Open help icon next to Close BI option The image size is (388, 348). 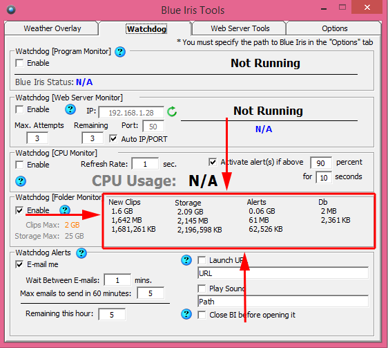tap(186, 314)
